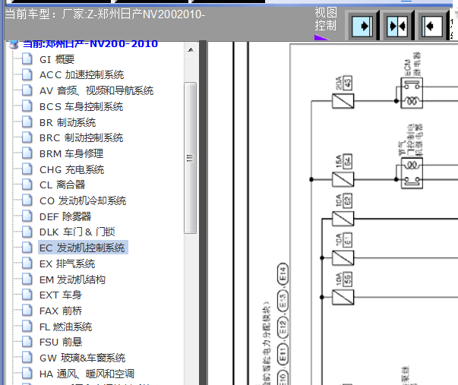This screenshot has width=458, height=385.
Task: Open DLK 车门 & 门锁 chapter
Action: pos(77,232)
